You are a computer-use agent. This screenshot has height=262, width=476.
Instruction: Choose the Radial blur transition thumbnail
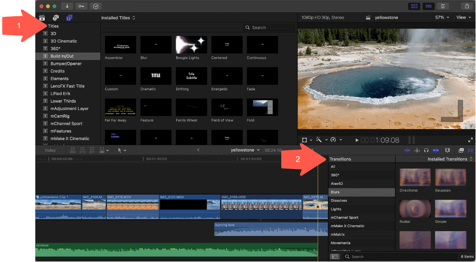[415, 209]
